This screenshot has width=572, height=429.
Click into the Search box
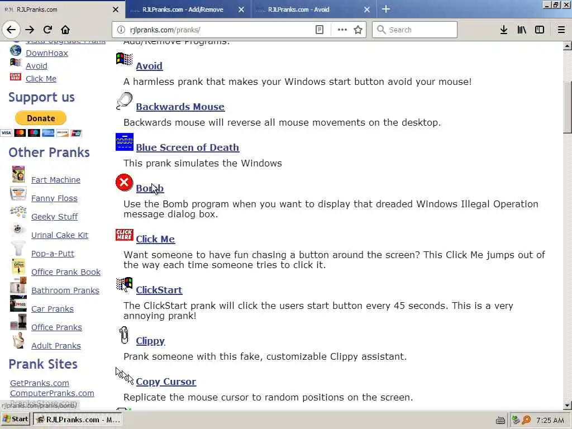[x=414, y=30]
